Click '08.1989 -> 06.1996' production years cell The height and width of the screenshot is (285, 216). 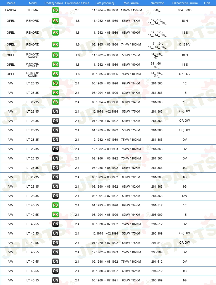click(105, 83)
